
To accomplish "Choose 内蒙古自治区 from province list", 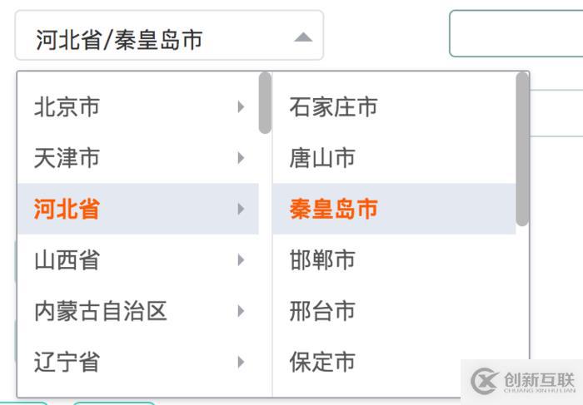I will pyautogui.click(x=101, y=311).
